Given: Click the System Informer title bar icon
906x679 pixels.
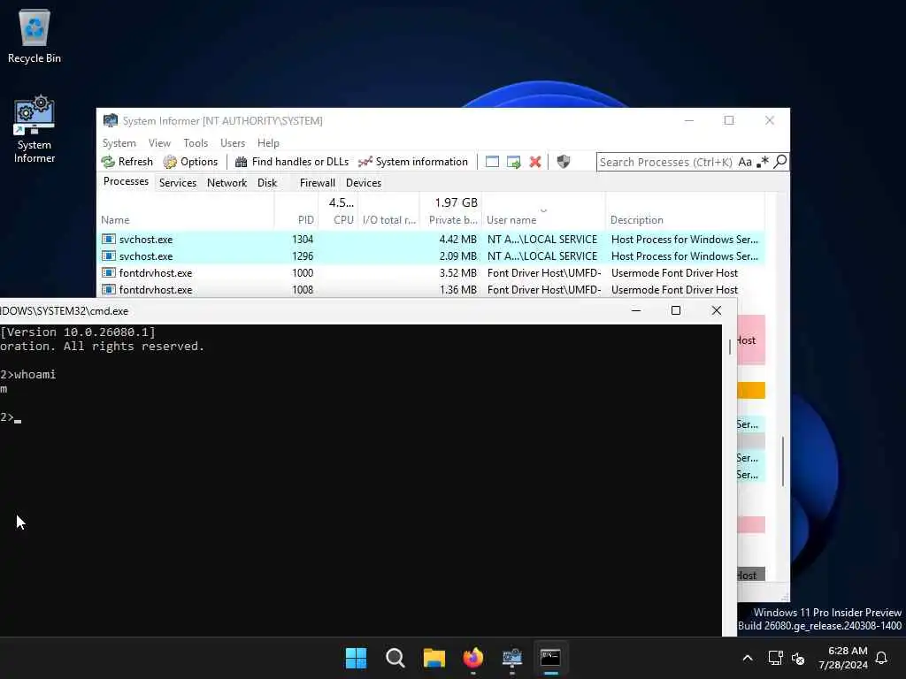Looking at the screenshot, I should point(110,120).
